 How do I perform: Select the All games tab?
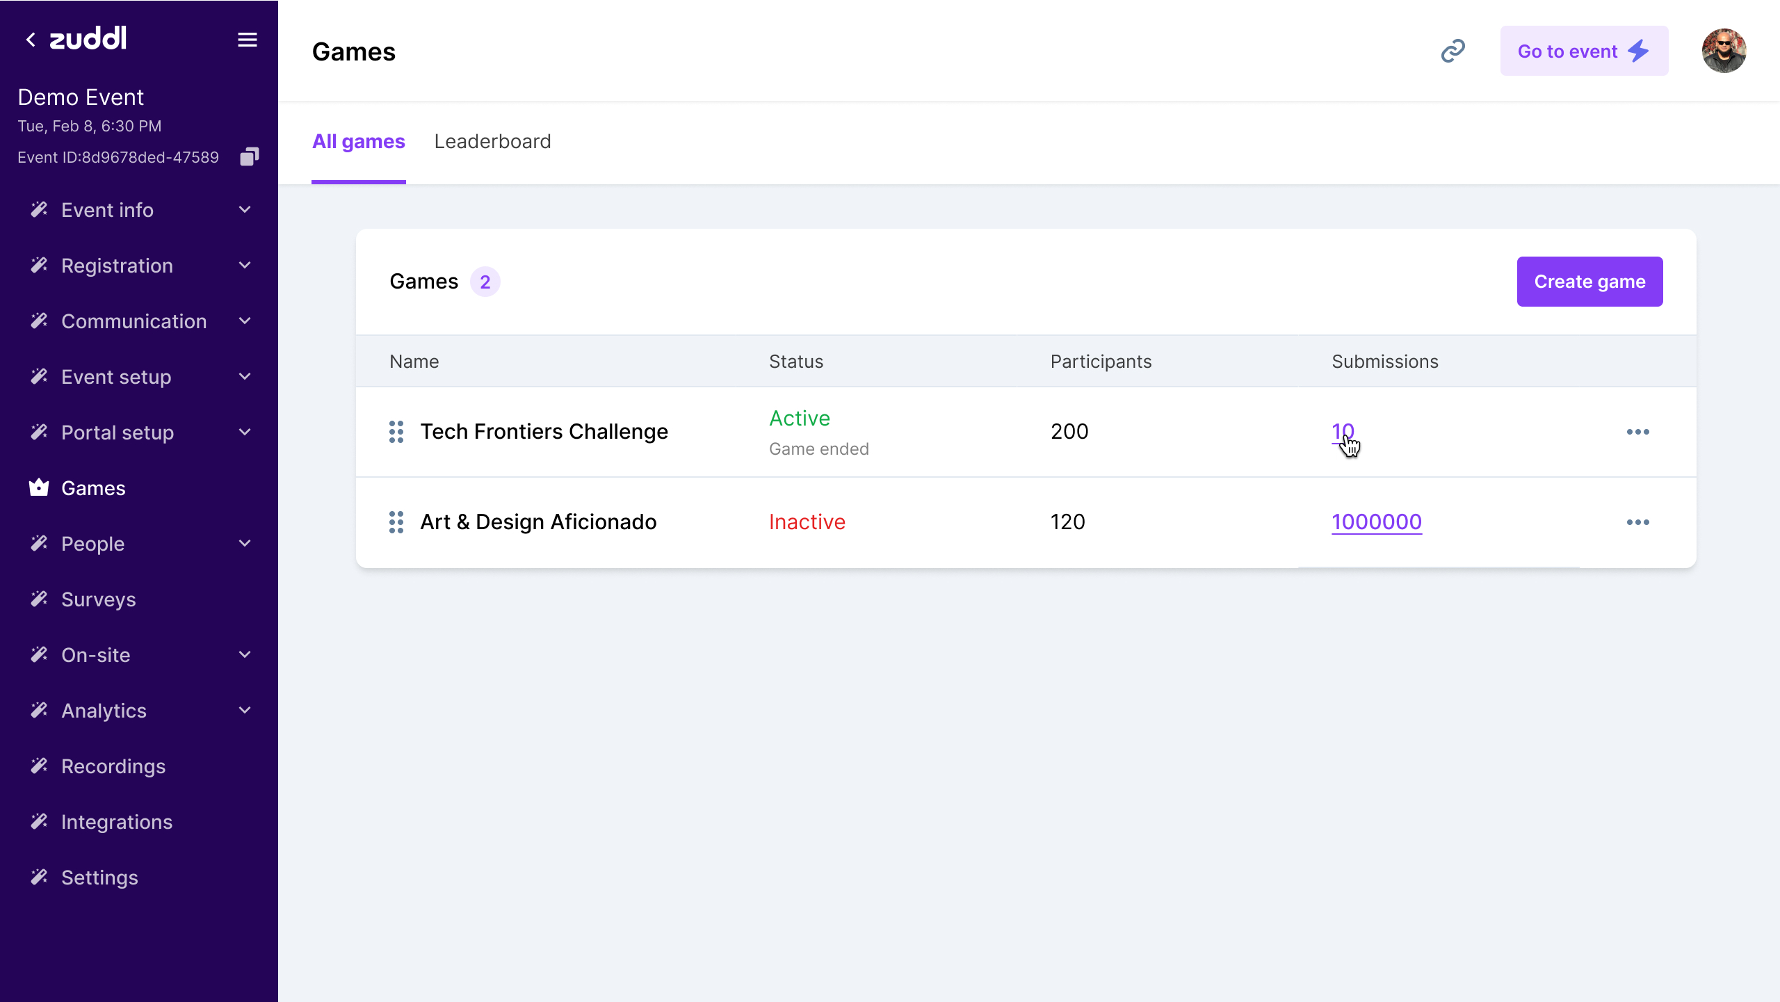click(358, 141)
